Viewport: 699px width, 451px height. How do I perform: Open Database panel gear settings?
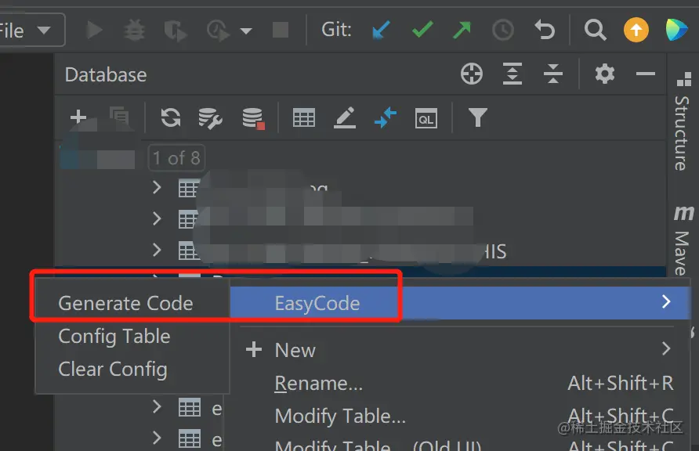point(604,74)
